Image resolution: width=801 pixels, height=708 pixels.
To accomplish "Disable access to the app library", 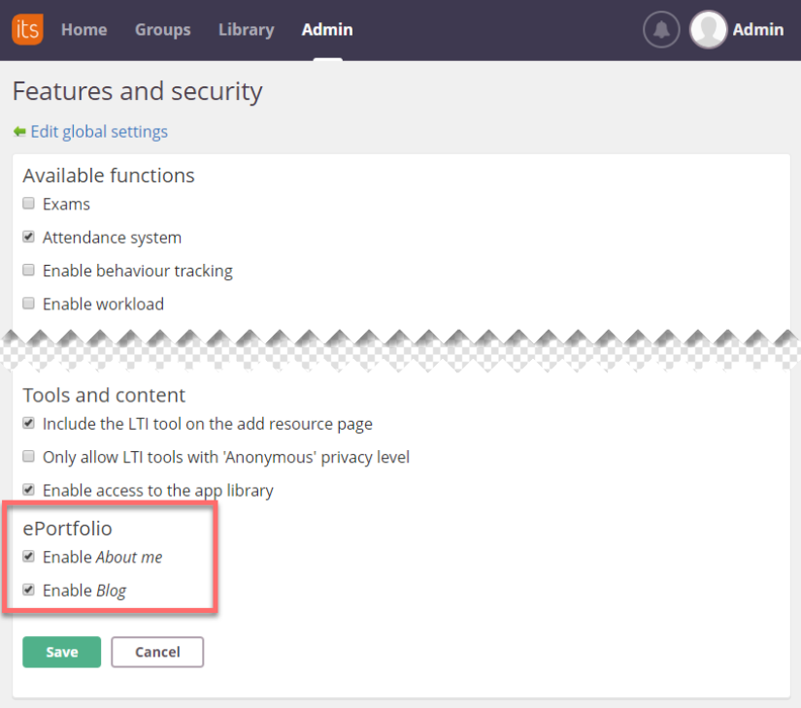I will 29,490.
